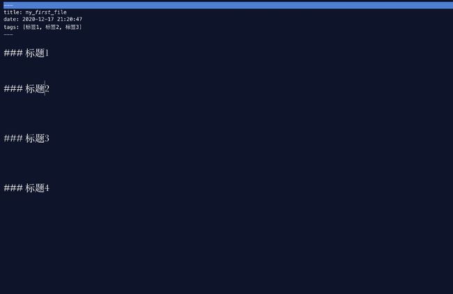Image resolution: width=453 pixels, height=294 pixels.
Task: Place cursor in the 标题2 heading text
Action: [37, 88]
